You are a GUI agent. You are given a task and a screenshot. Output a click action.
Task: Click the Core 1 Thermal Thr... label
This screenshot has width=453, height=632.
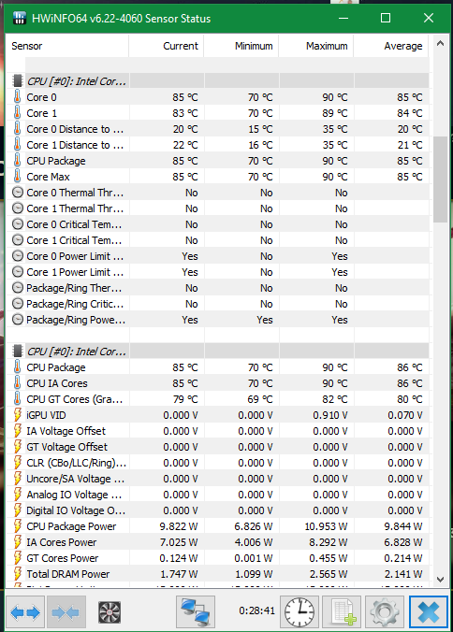pyautogui.click(x=75, y=208)
